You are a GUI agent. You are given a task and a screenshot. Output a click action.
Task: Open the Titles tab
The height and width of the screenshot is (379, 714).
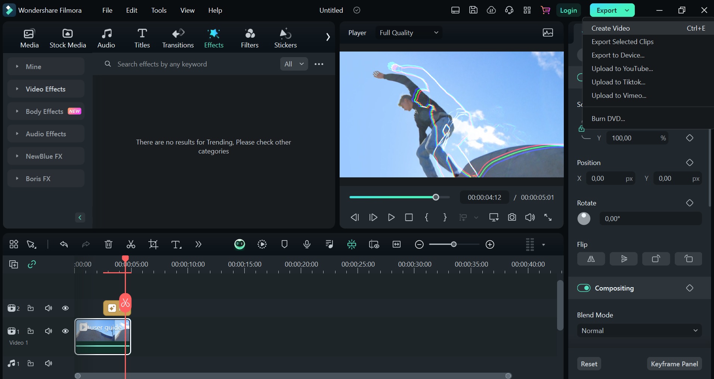pos(142,38)
